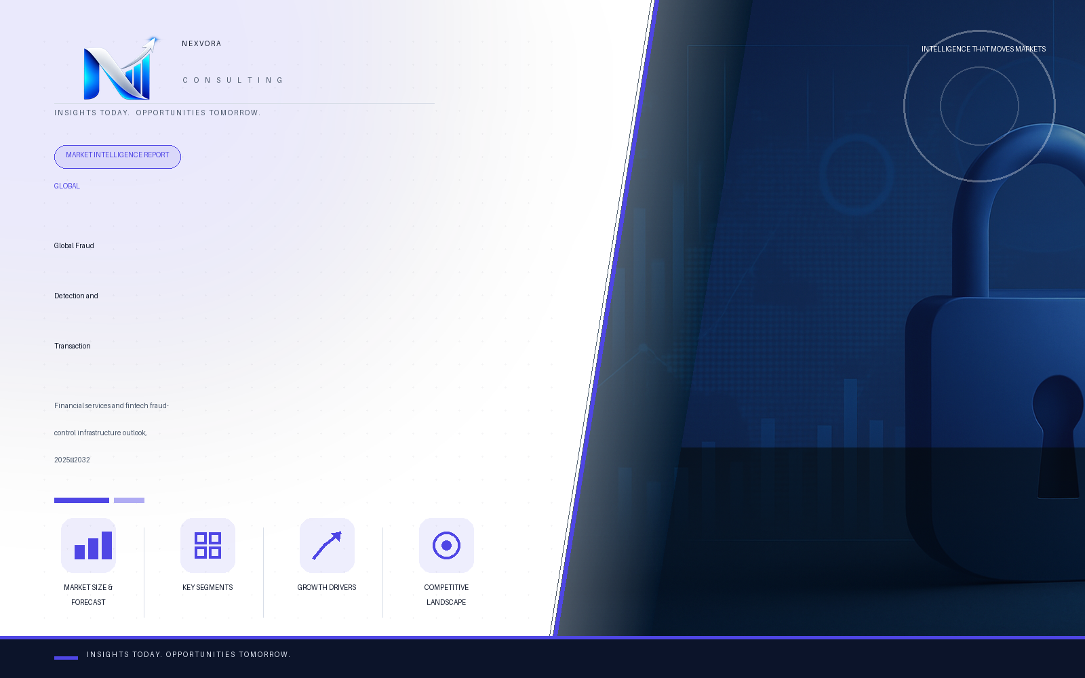
Task: Click the Transaction title line
Action: click(x=73, y=346)
